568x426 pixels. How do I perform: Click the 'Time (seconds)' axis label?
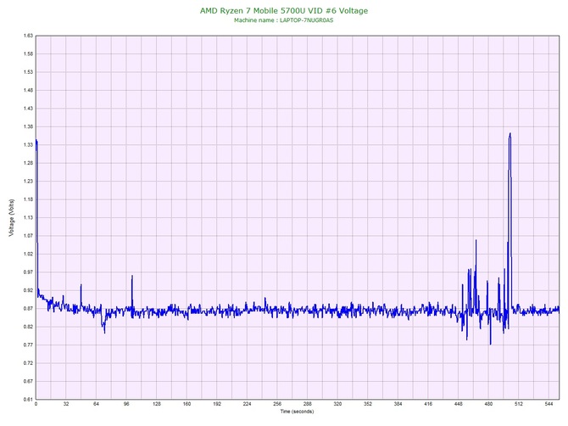297,411
